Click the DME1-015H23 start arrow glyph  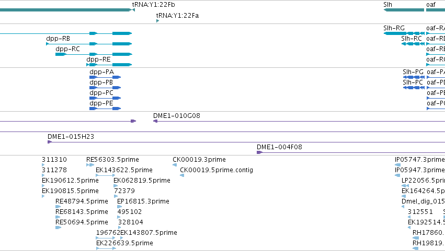(x=50, y=142)
